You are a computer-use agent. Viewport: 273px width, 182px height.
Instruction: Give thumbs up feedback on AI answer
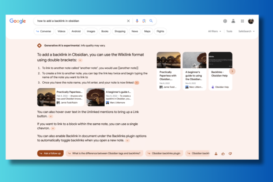pyautogui.click(x=223, y=154)
